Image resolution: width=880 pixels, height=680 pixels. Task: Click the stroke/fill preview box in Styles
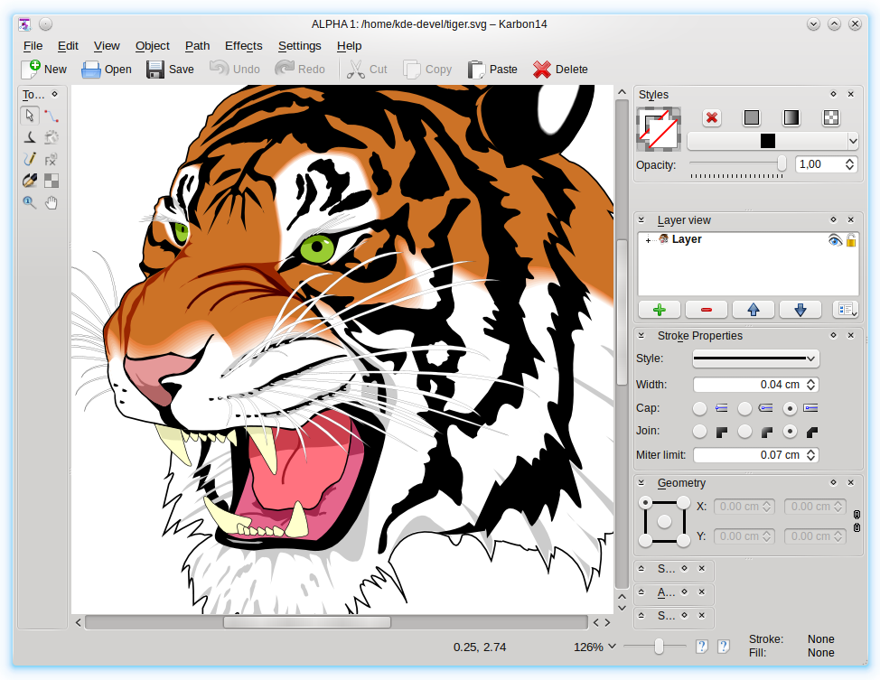pos(659,130)
